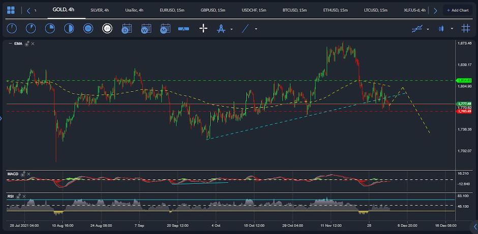Viewport: 478px width, 234px height.
Task: Select the 1 hour timeframe icon
Action: point(88,28)
